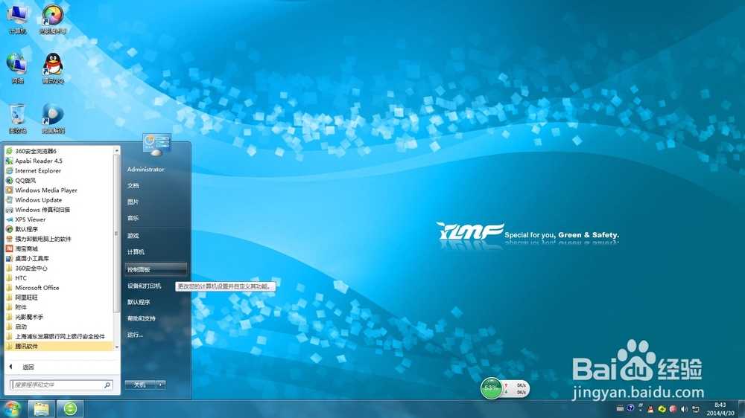Expand the 光影魔术手 folder in programs list

click(59, 316)
